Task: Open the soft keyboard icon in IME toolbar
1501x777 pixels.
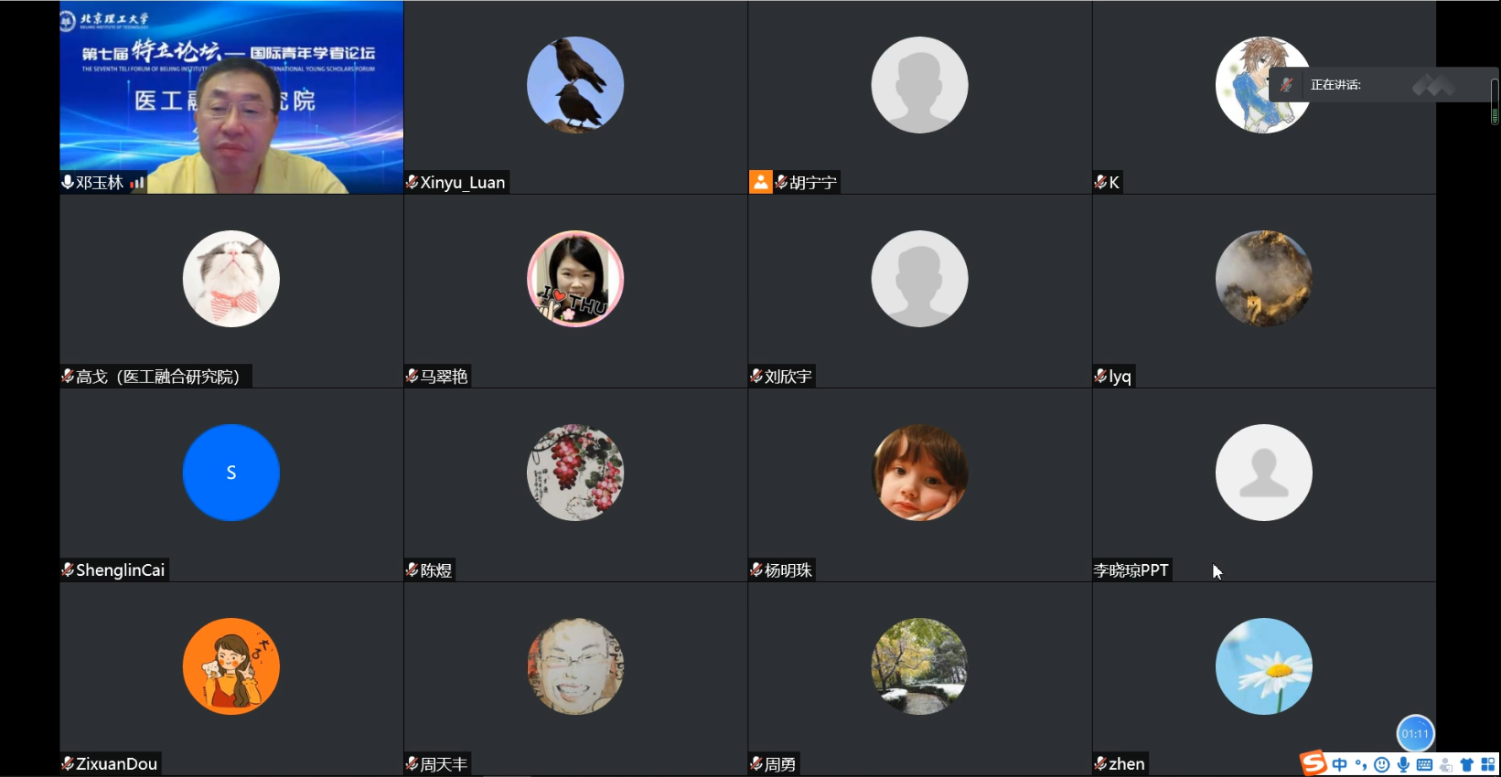Action: 1424,765
